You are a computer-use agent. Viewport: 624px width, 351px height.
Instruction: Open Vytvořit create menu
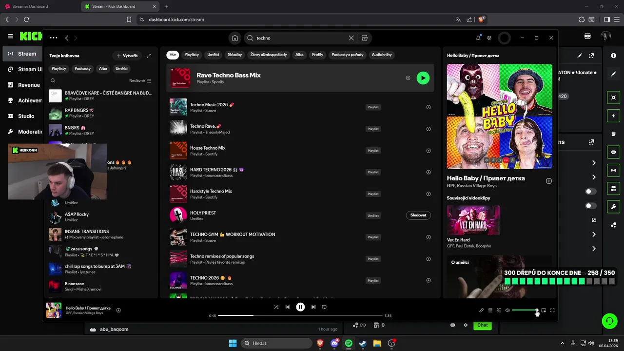127,56
